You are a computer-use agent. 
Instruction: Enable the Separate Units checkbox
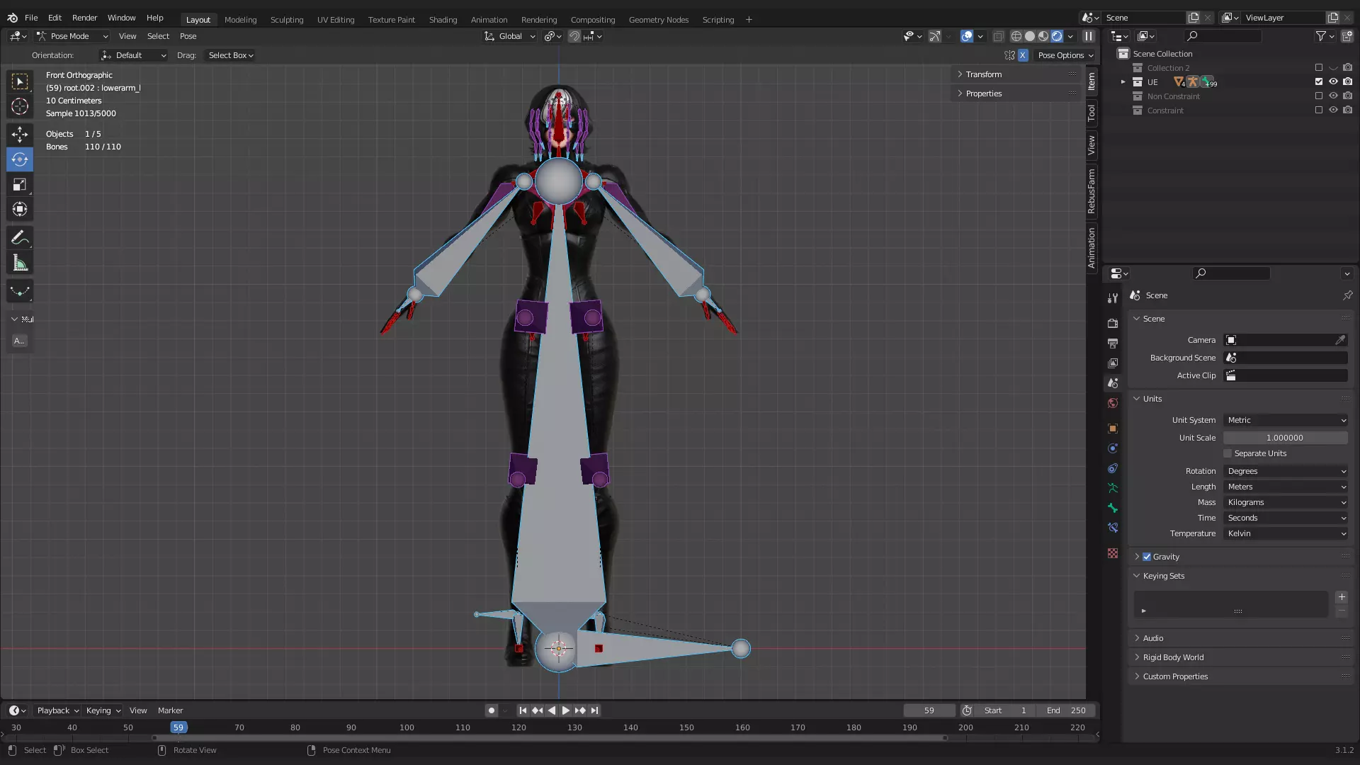tap(1228, 453)
